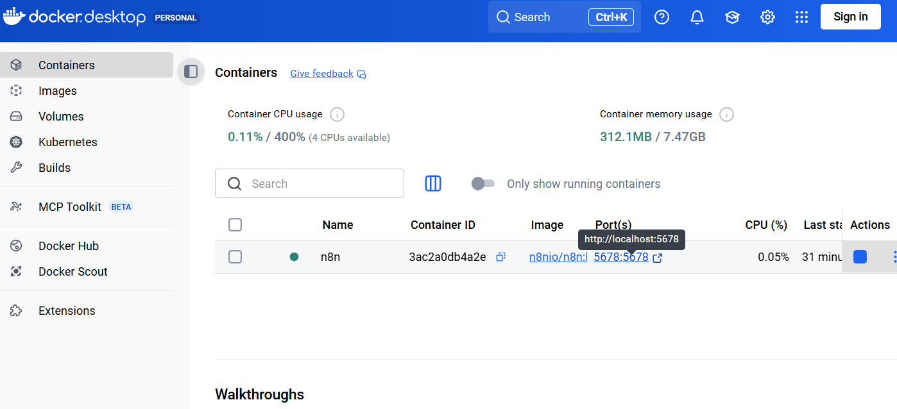Open port link 5678:5678

point(621,257)
